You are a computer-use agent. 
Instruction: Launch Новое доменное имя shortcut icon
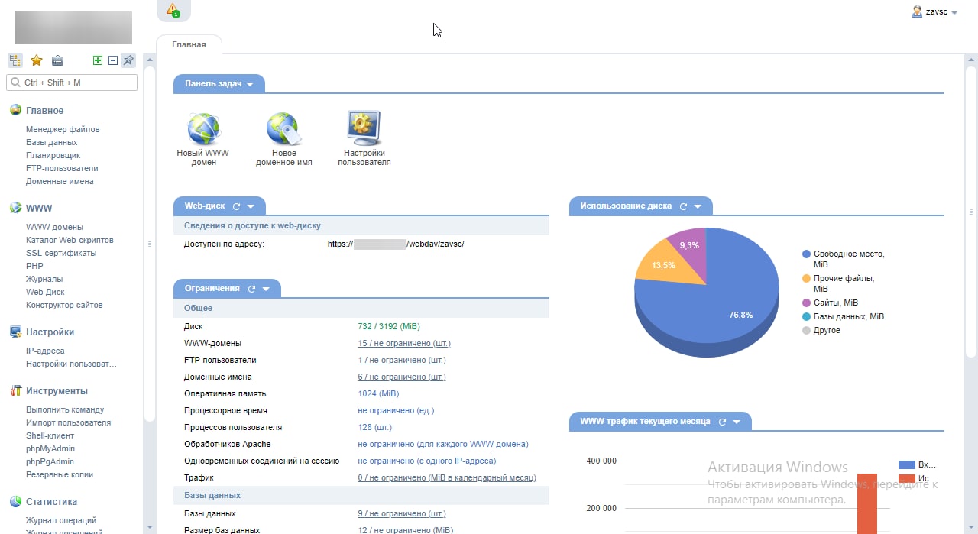point(283,128)
